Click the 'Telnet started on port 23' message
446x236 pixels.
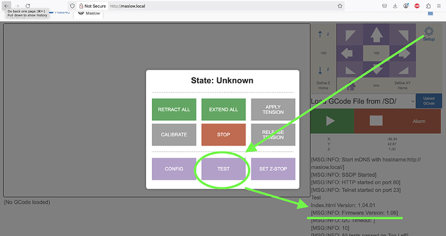coord(356,190)
